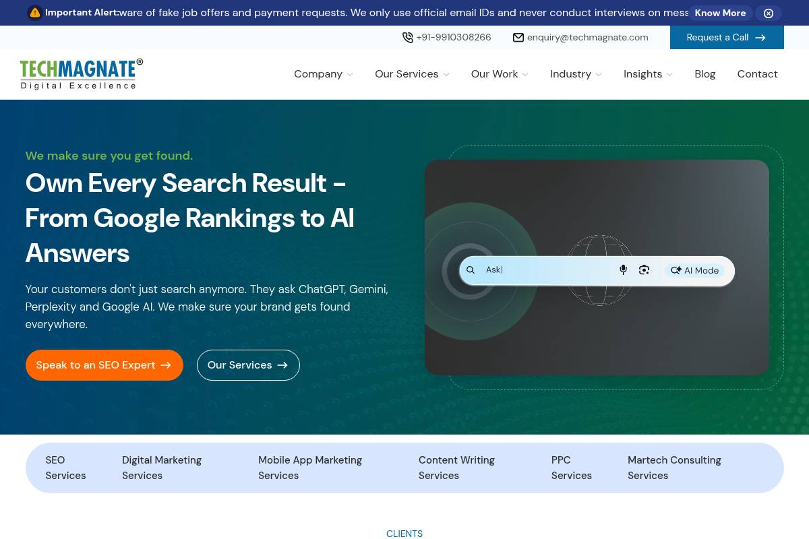Click the warning alert icon
The image size is (809, 539).
pos(35,13)
